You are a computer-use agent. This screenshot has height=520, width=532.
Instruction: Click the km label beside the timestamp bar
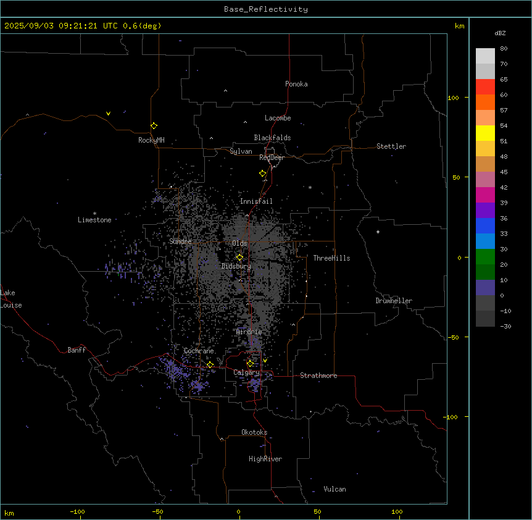[x=459, y=26]
